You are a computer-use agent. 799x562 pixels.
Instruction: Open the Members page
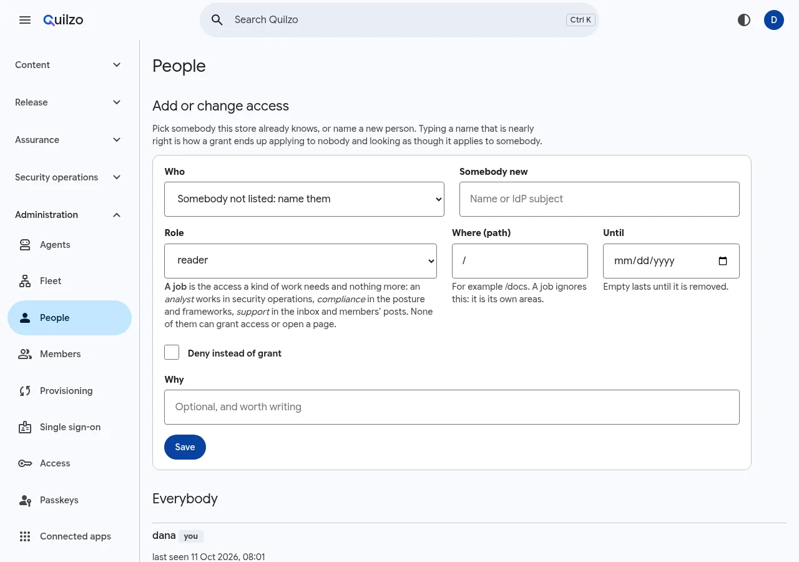[x=70, y=354]
